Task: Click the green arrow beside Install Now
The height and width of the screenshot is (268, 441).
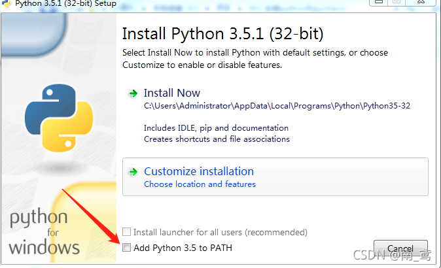Action: [133, 93]
